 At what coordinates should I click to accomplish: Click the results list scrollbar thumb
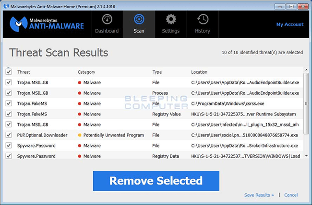click(306, 103)
